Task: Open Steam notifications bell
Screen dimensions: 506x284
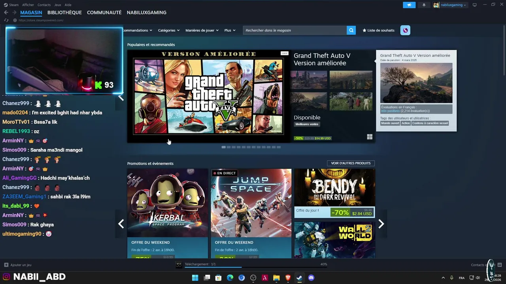Action: pyautogui.click(x=424, y=5)
